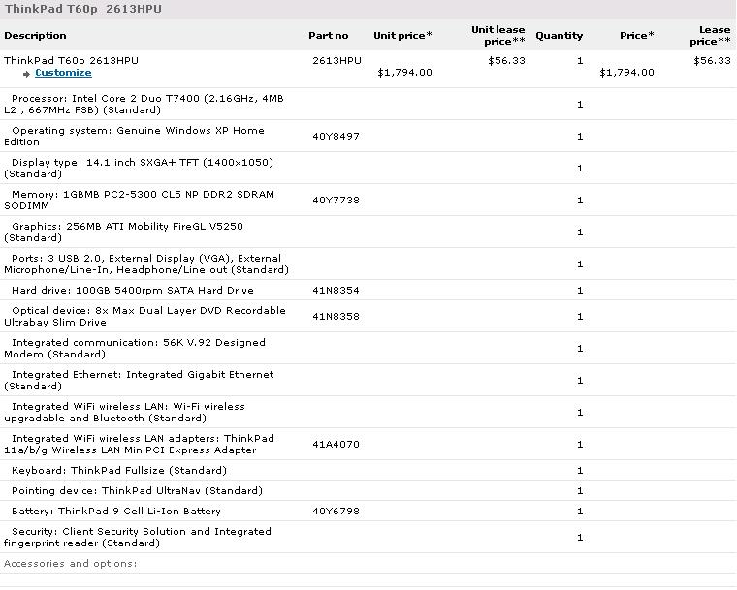737x590 pixels.
Task: Select the Integrated communication 56K V.92 modem row
Action: point(368,348)
